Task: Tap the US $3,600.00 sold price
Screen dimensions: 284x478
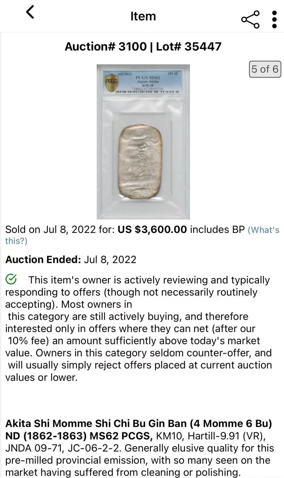Action: [x=152, y=229]
